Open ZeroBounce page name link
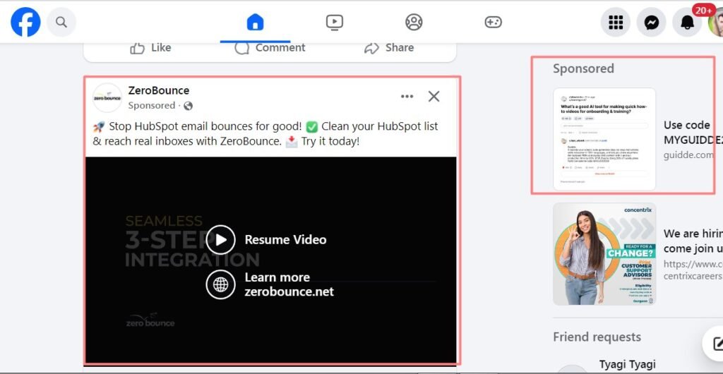Screen dimensions: 723x374 tap(159, 90)
